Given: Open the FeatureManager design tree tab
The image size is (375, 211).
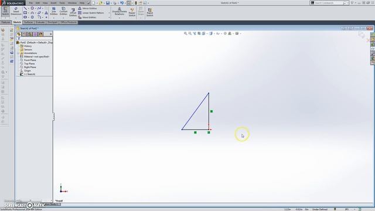Looking at the screenshot, I should [x=19, y=34].
